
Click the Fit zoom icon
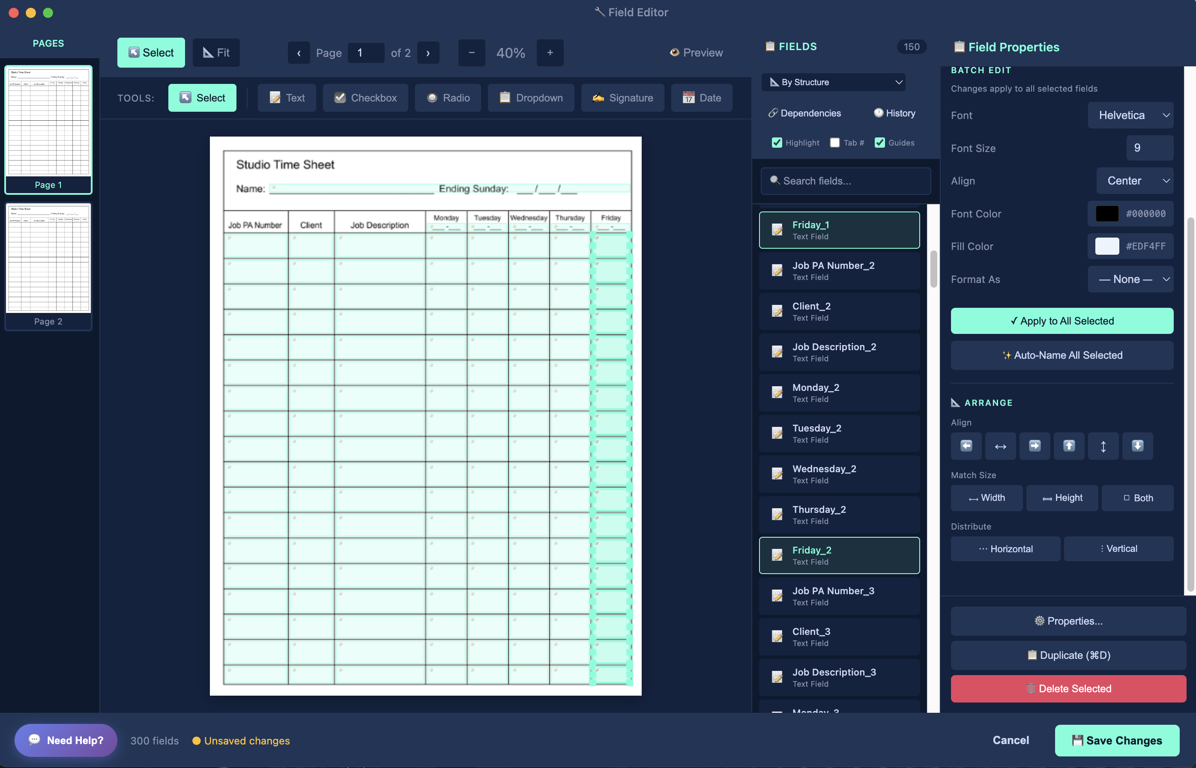pos(216,52)
